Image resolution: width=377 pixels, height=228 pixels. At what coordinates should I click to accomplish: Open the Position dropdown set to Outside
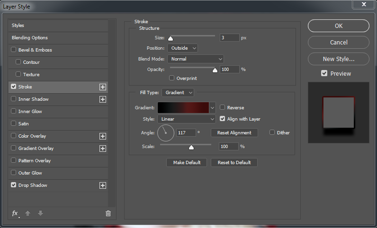point(182,48)
